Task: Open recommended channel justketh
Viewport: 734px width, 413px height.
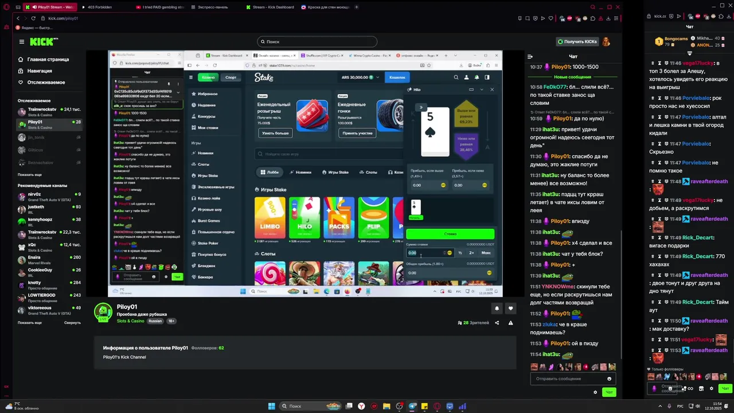Action: (x=49, y=209)
